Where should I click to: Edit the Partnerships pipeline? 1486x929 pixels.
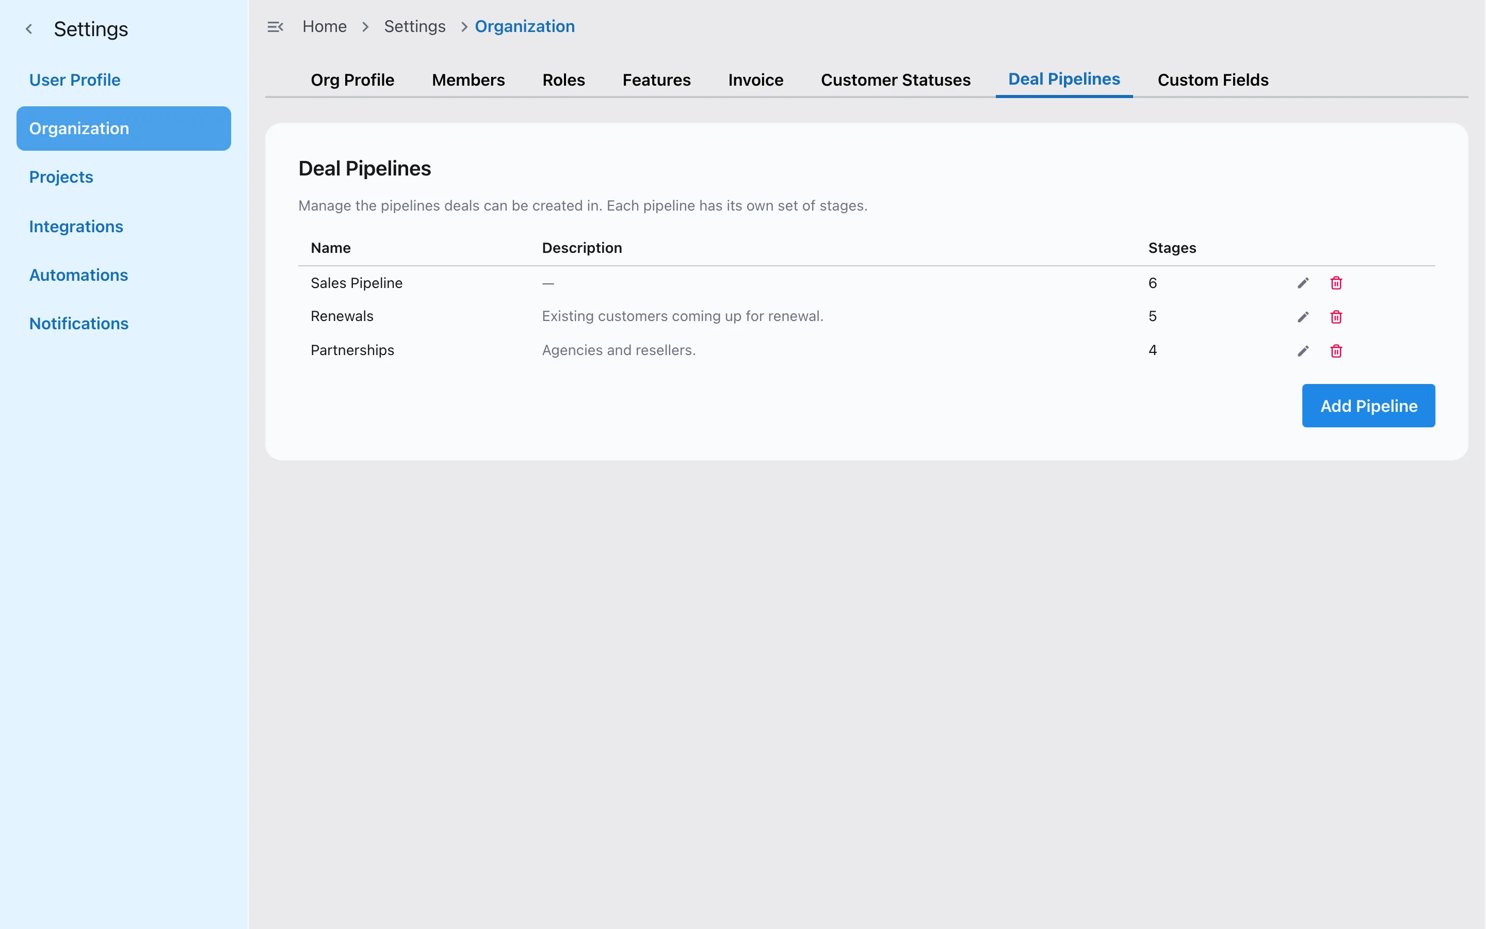(1303, 351)
